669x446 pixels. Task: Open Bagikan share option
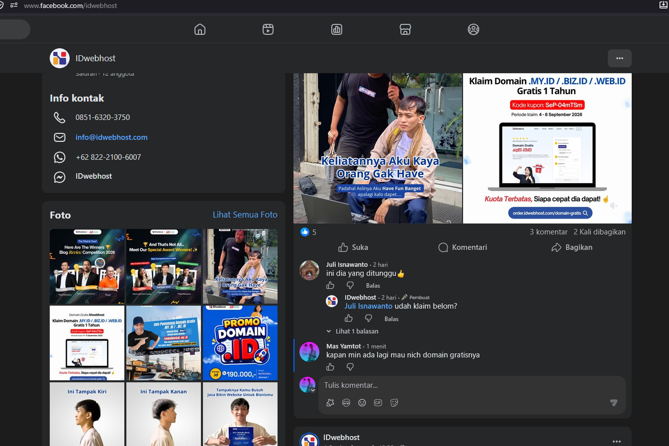[x=572, y=247]
